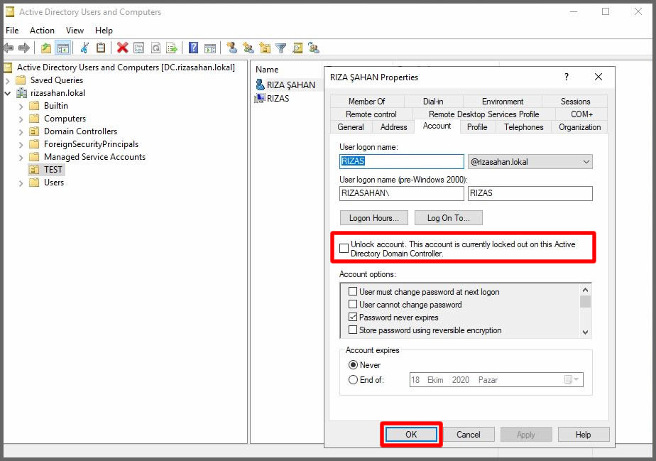The height and width of the screenshot is (461, 656).
Task: Click the dialog help question mark
Action: (x=566, y=77)
